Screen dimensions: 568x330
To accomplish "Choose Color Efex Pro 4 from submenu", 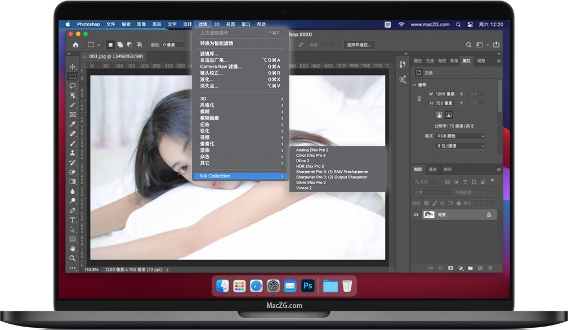I will point(311,155).
